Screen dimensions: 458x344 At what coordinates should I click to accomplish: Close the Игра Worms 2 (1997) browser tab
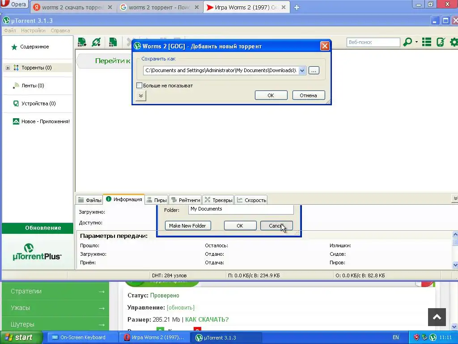coord(284,7)
